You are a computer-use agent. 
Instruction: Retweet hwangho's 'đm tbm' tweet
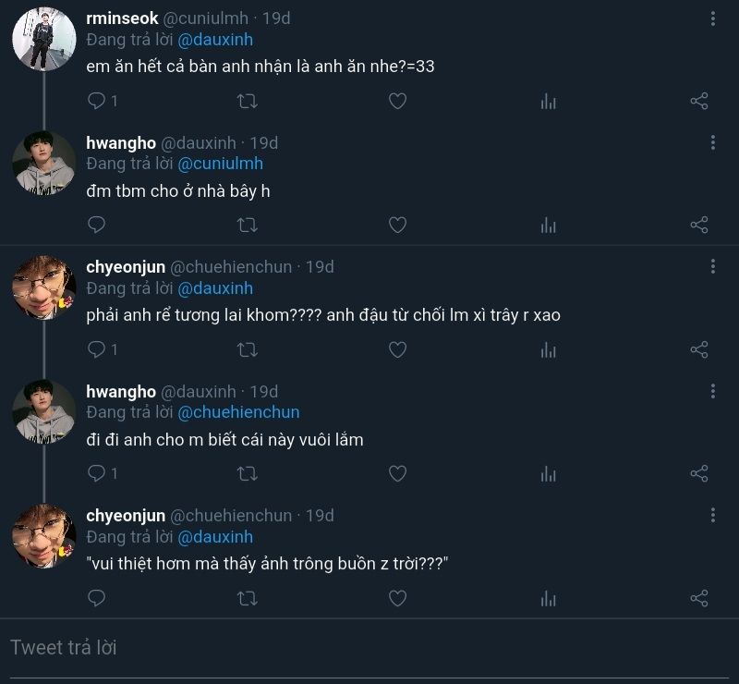[247, 225]
